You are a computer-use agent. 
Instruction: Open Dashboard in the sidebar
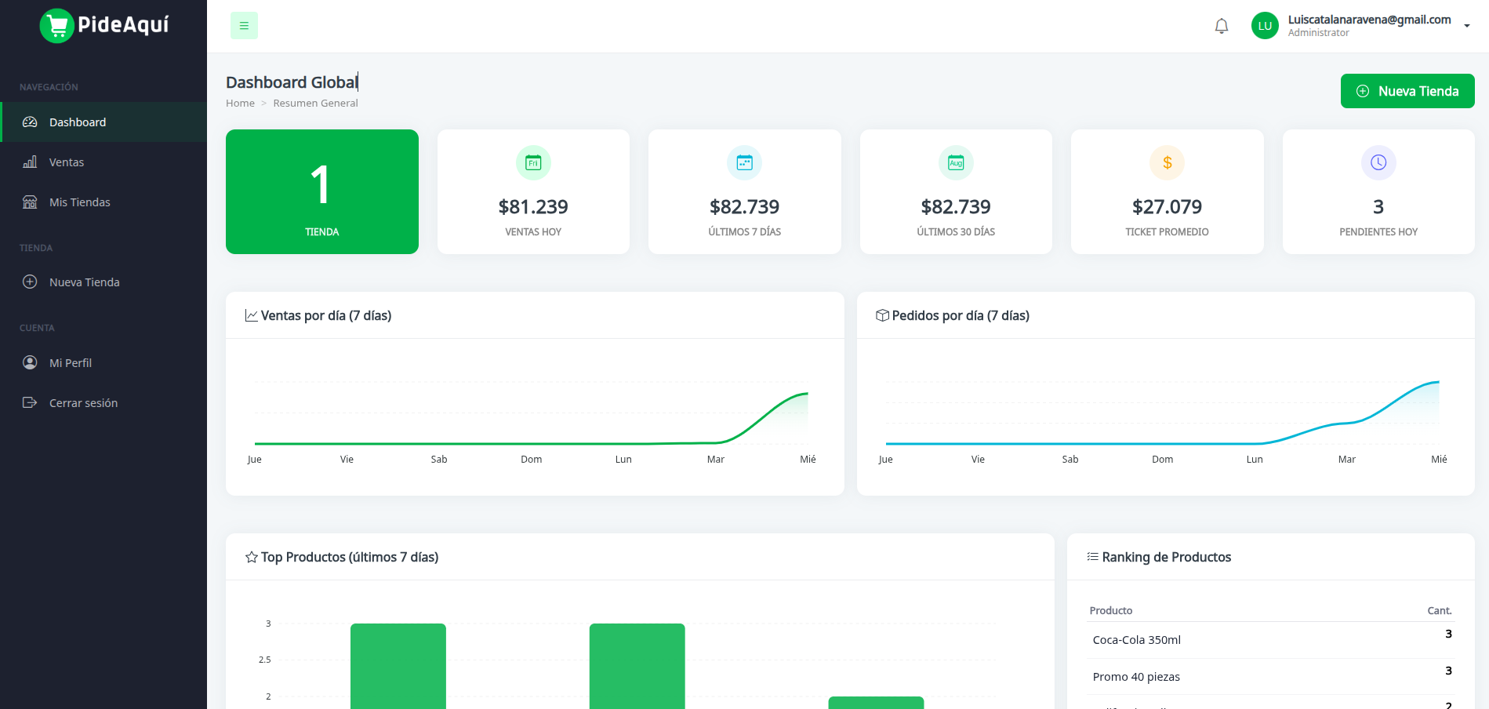[x=104, y=122]
